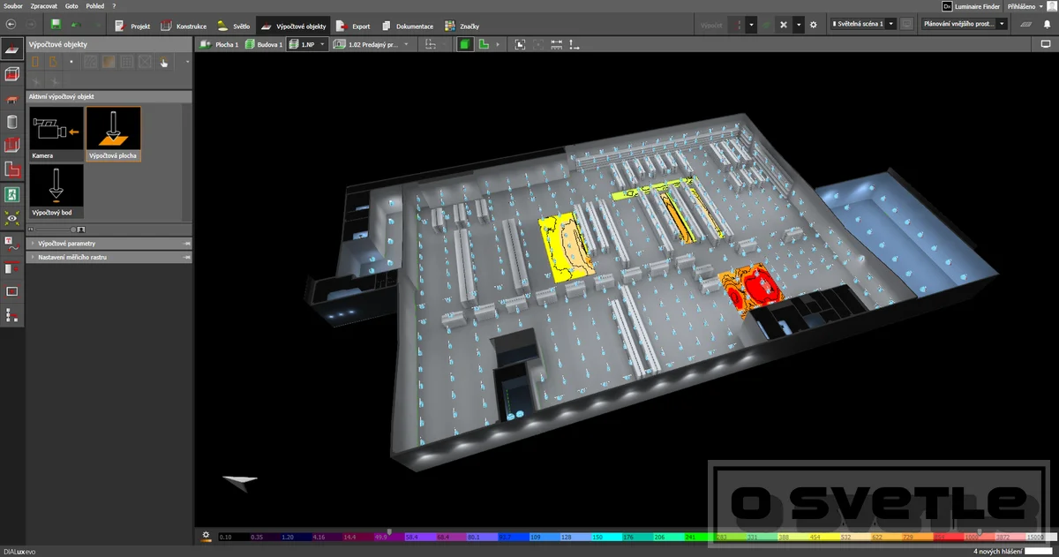This screenshot has height=557, width=1059.
Task: Click the gear settings icon near calculation
Action: click(x=814, y=25)
